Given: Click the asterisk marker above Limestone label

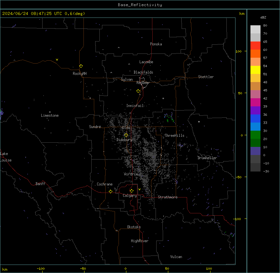Looking at the screenshot, I should click(50, 112).
